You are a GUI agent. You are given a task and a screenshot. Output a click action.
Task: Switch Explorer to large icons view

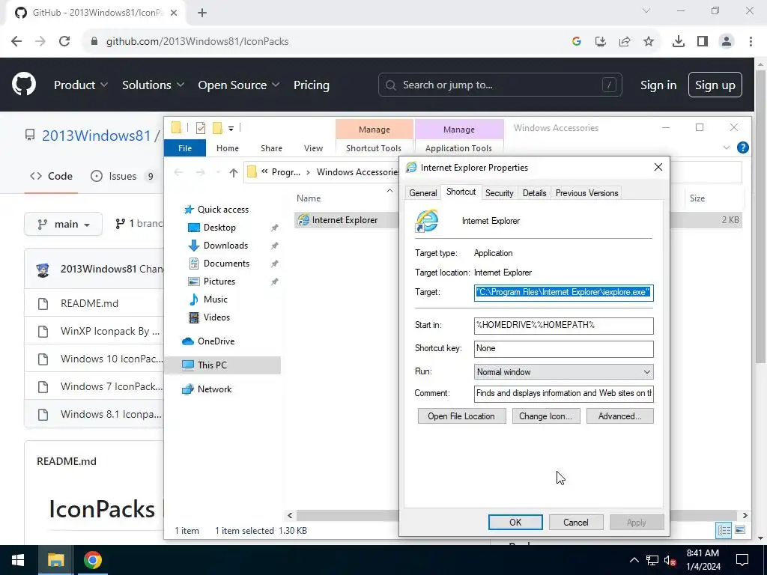point(739,531)
